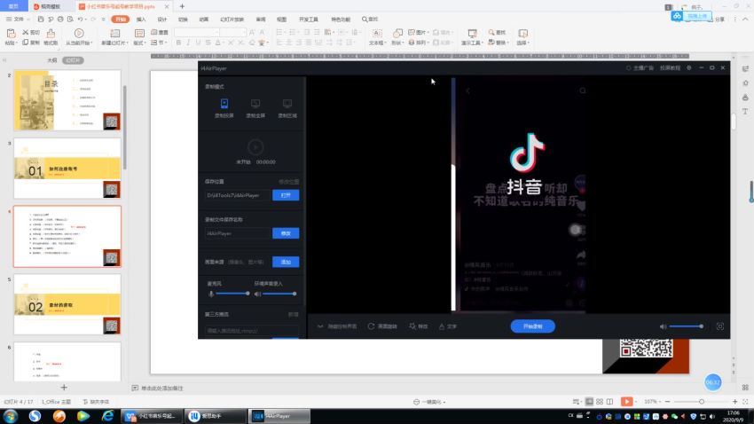The height and width of the screenshot is (424, 754).
Task: Click the save path input field
Action: 238,195
